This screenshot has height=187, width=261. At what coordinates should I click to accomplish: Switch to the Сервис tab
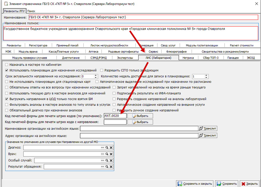[153, 51]
